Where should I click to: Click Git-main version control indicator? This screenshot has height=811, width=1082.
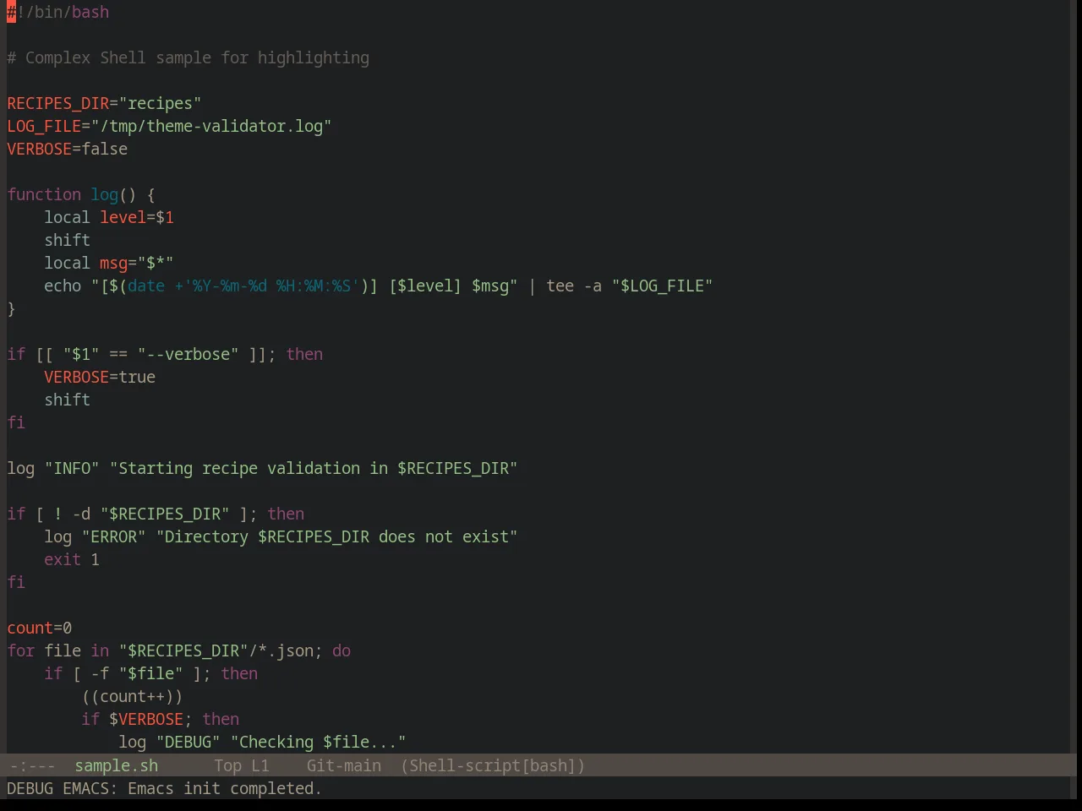click(343, 765)
